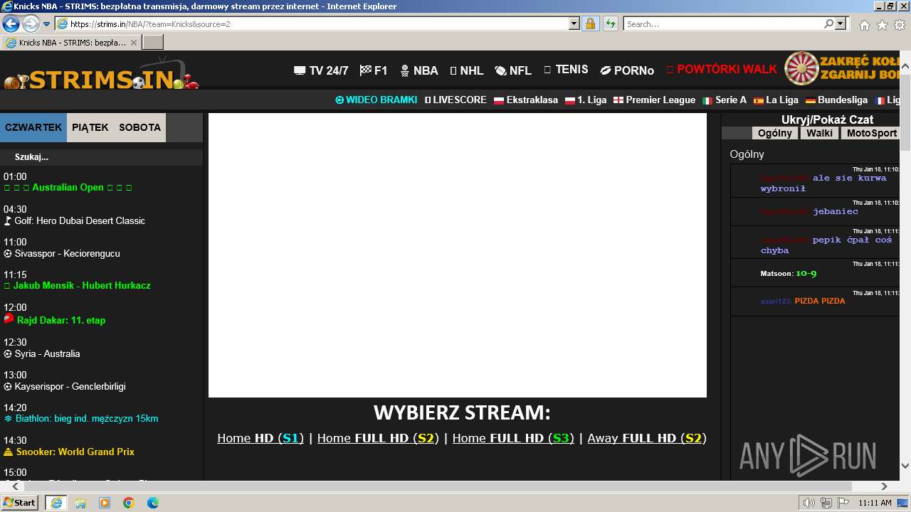The width and height of the screenshot is (911, 512).
Task: Open the Tools gear icon
Action: tap(899, 25)
